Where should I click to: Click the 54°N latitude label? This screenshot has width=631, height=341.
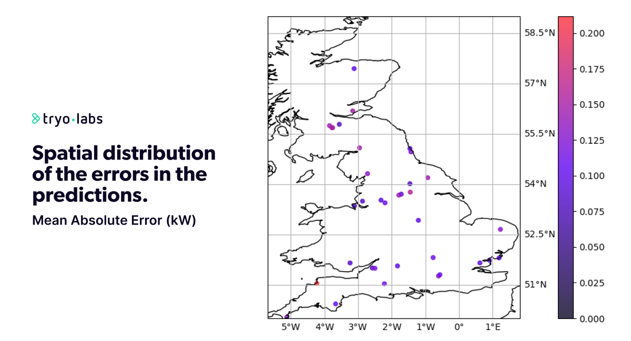coord(535,184)
